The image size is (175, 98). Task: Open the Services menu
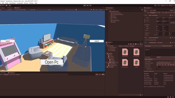point(26,3)
